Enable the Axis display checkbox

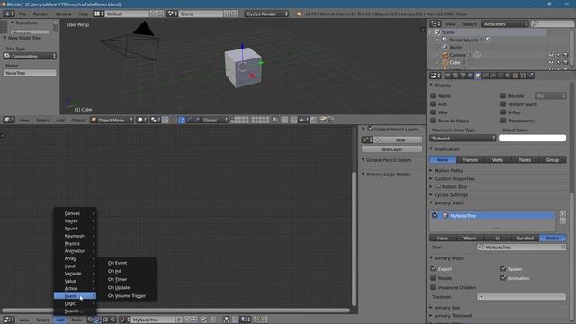434,104
